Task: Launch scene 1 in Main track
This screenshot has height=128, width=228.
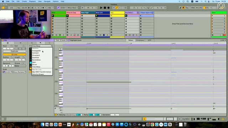Action: [212, 16]
